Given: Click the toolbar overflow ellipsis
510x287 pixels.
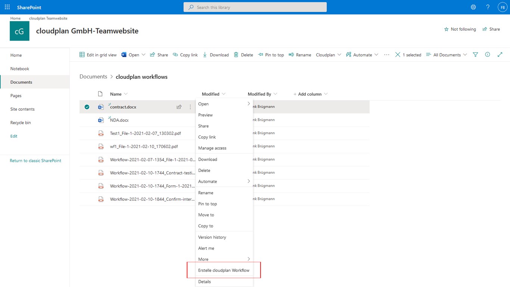Looking at the screenshot, I should 387,55.
